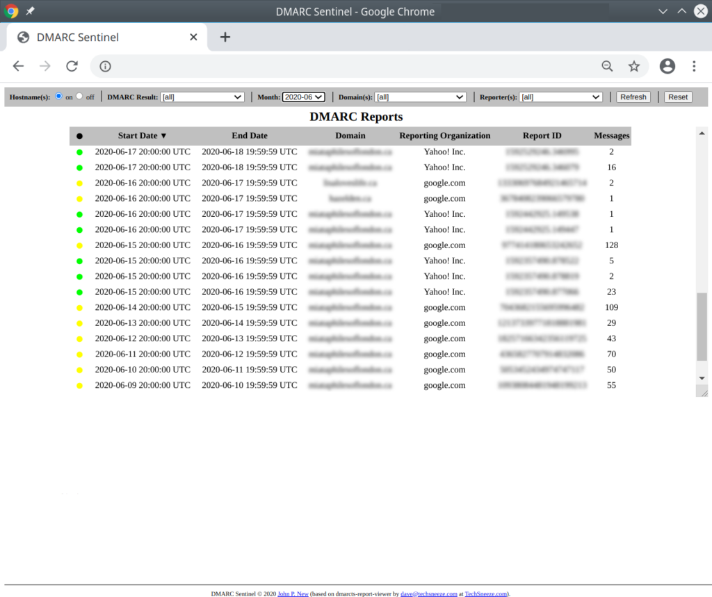Reload the DMARC Sentinel page
This screenshot has width=712, height=597.
72,66
